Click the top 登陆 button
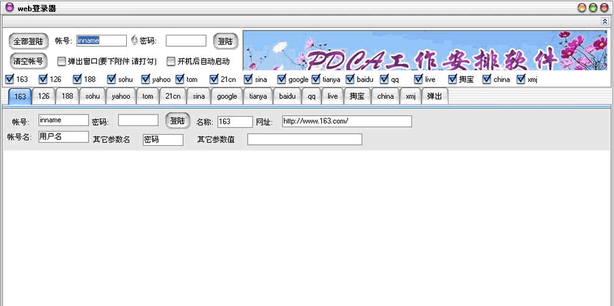Viewport: 614px width, 306px height. (x=226, y=41)
